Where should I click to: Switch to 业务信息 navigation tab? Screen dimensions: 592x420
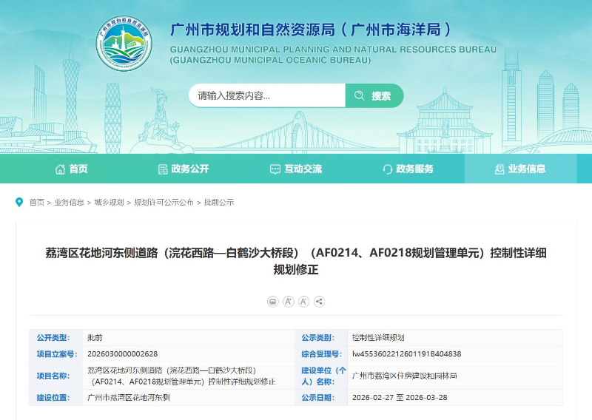pos(520,169)
